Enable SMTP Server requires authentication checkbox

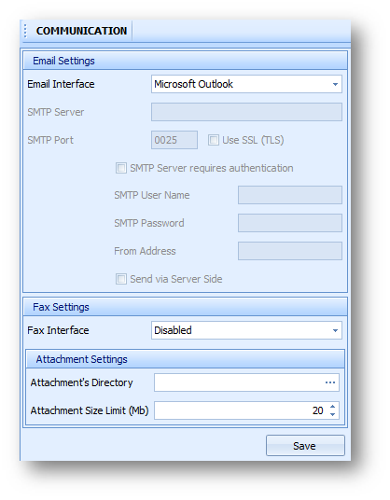click(121, 168)
